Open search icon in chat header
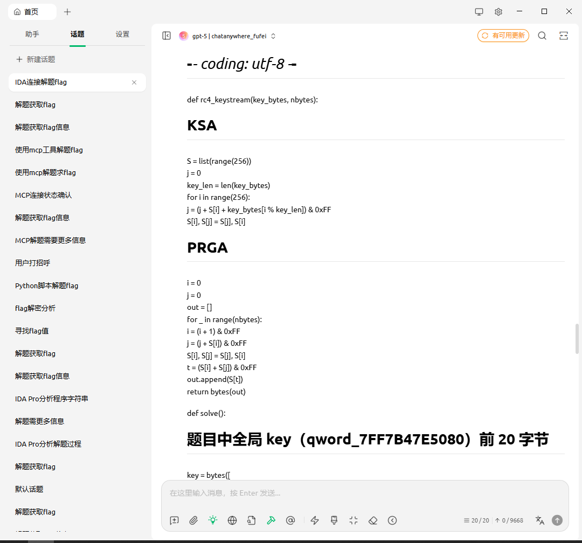This screenshot has height=543, width=582. pyautogui.click(x=542, y=36)
